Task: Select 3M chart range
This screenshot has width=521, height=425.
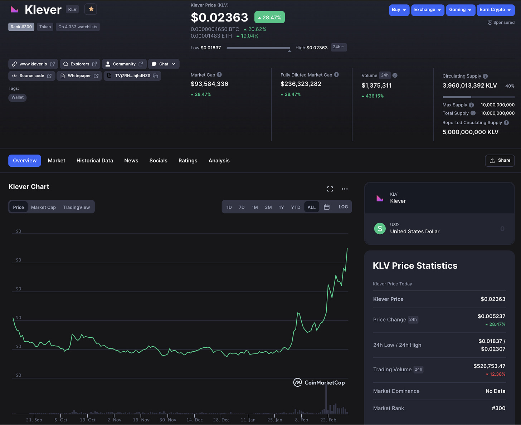Action: pyautogui.click(x=268, y=207)
